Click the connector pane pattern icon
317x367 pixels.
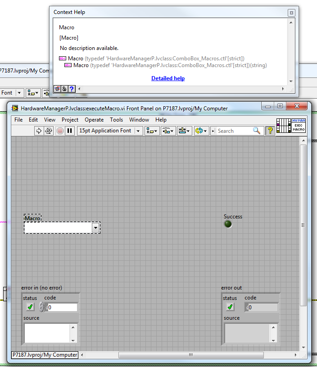tap(284, 126)
